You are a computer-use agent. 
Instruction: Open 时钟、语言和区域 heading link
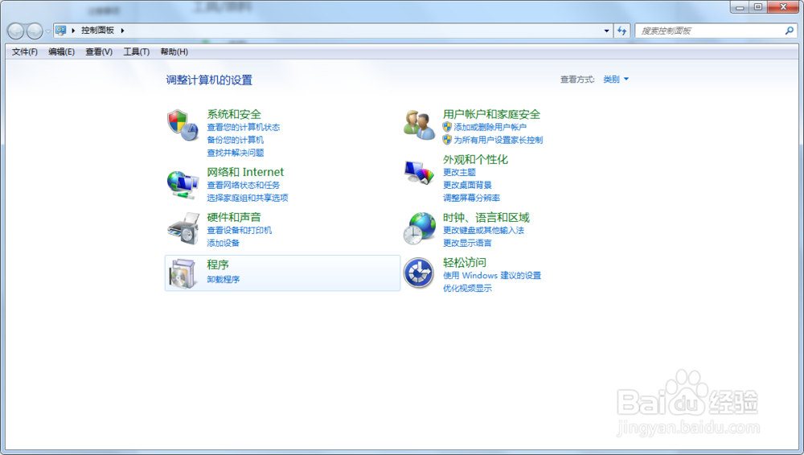point(486,217)
